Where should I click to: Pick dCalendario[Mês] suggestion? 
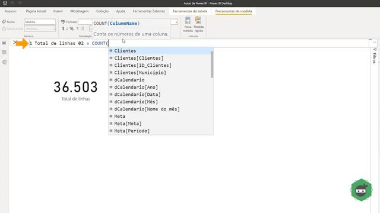[160, 102]
